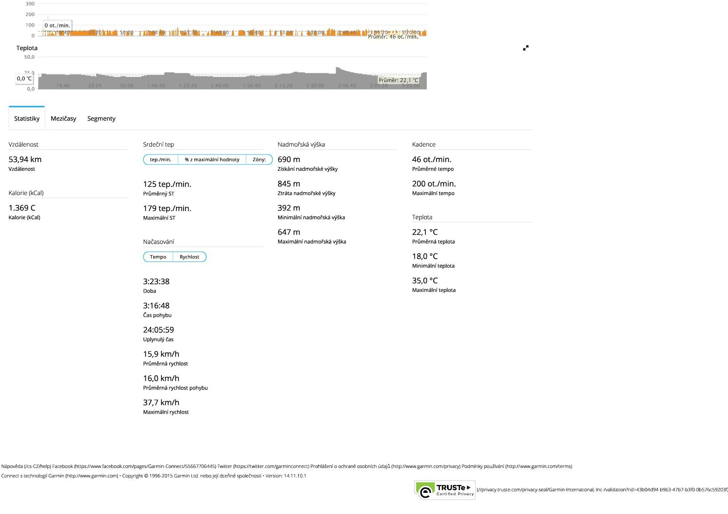Expand the Teplota chart to fullscreen
The image size is (728, 514).
(x=525, y=48)
